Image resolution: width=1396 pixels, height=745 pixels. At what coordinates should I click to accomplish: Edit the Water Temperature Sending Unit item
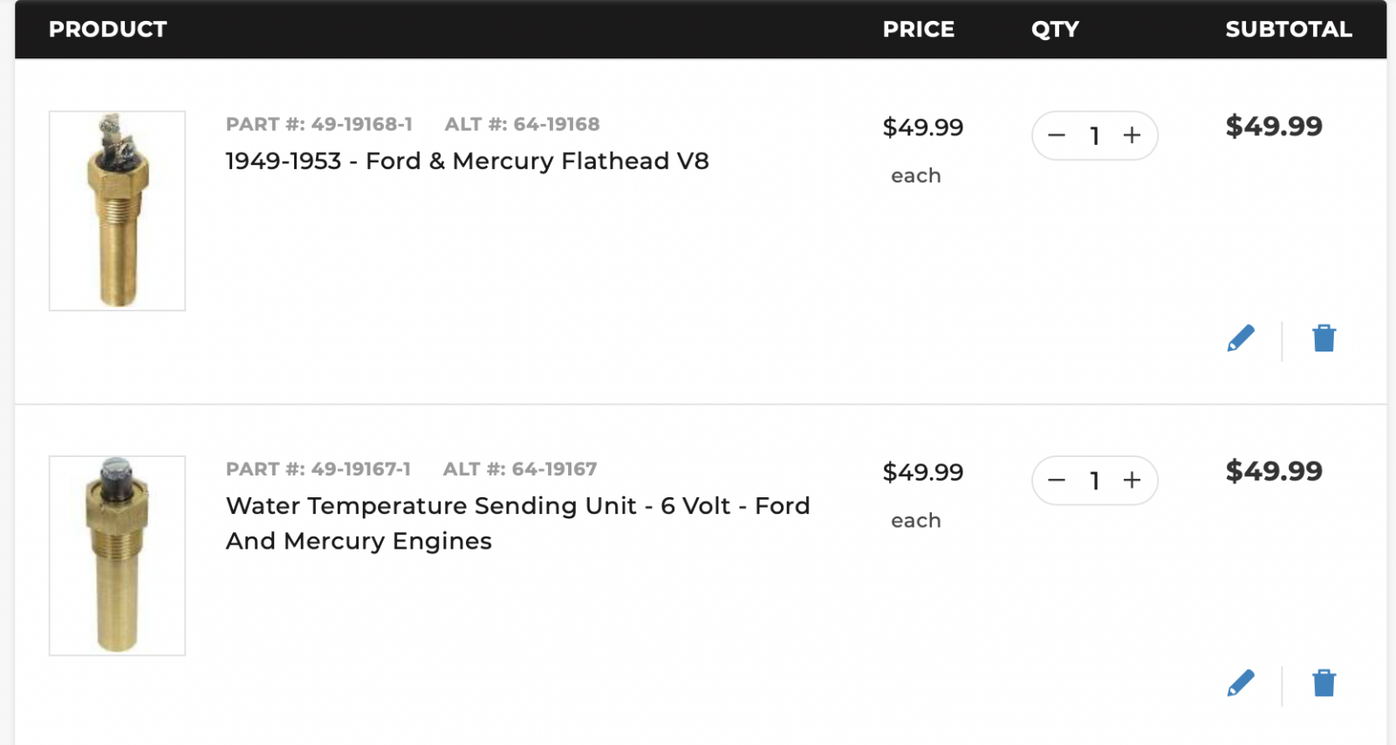tap(1241, 683)
